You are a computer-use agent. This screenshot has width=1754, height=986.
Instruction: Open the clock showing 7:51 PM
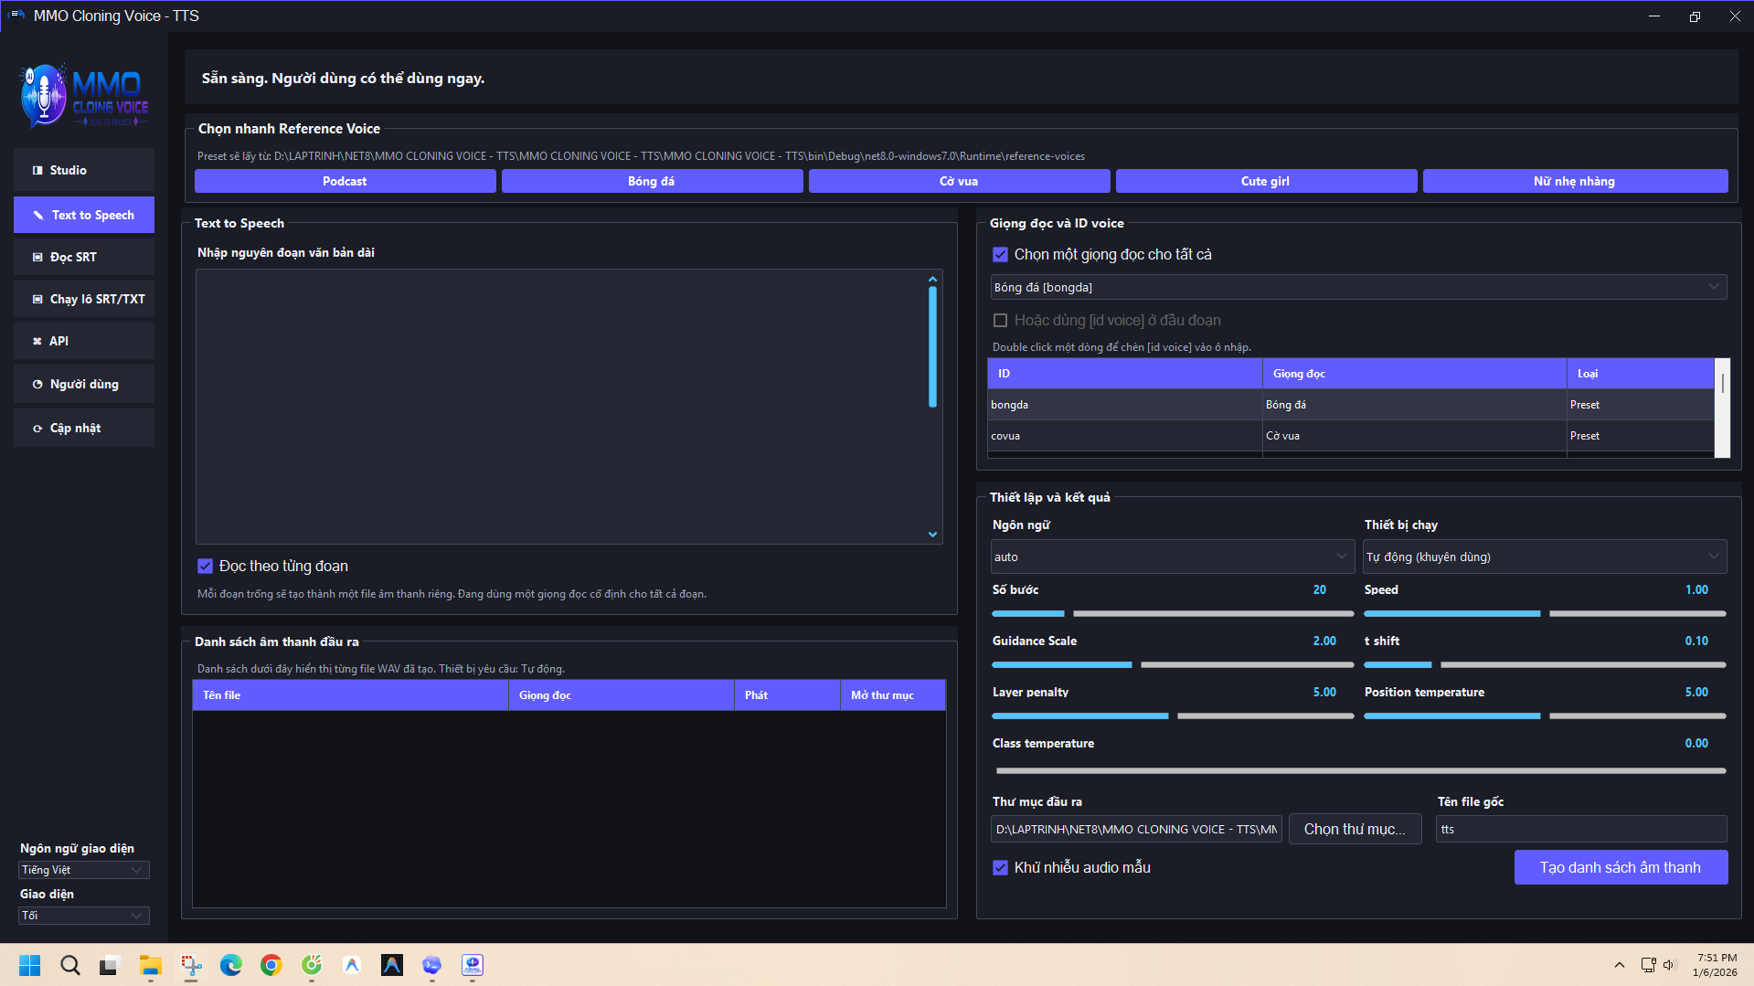click(x=1716, y=965)
